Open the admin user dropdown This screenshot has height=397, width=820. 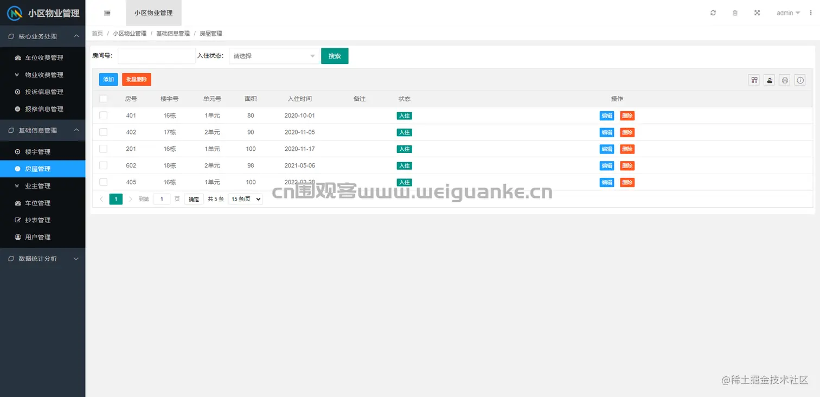click(x=788, y=13)
